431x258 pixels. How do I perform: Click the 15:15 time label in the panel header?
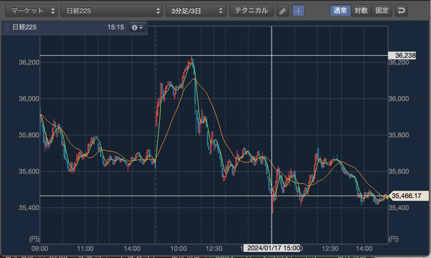[115, 27]
